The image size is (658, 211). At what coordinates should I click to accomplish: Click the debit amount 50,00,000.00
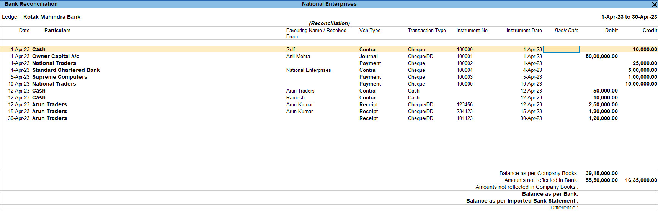(x=601, y=56)
